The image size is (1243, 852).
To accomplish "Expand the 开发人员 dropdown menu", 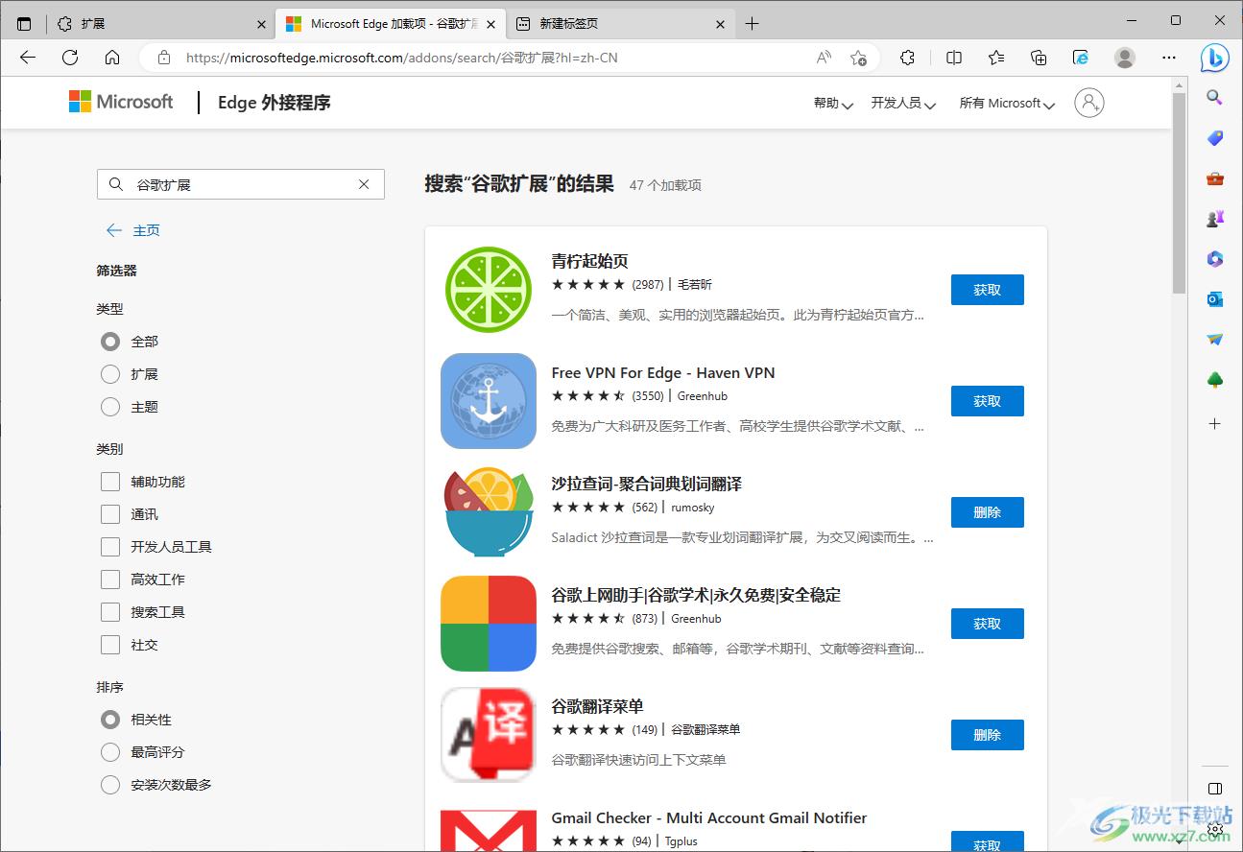I will tap(903, 103).
